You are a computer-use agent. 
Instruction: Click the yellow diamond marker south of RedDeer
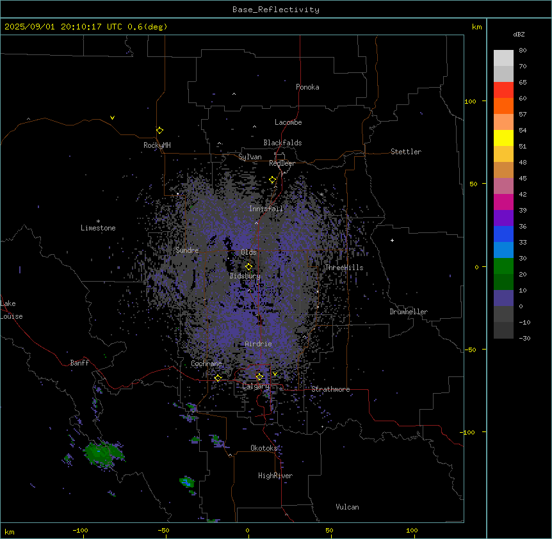273,180
